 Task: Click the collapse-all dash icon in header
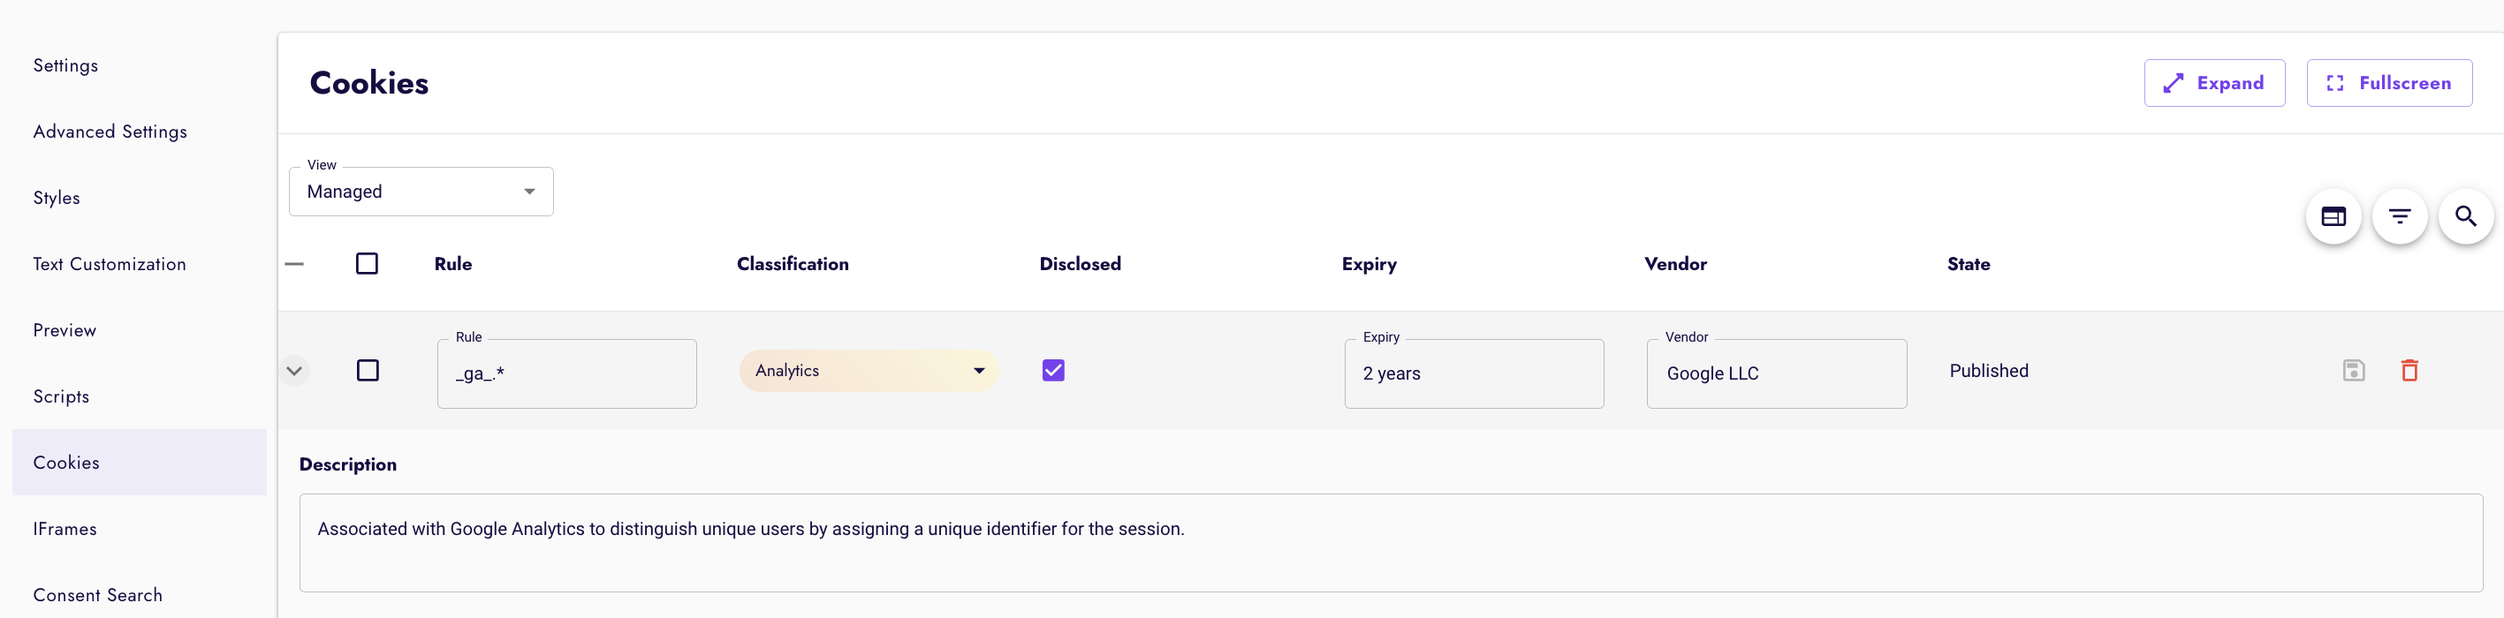pyautogui.click(x=294, y=263)
